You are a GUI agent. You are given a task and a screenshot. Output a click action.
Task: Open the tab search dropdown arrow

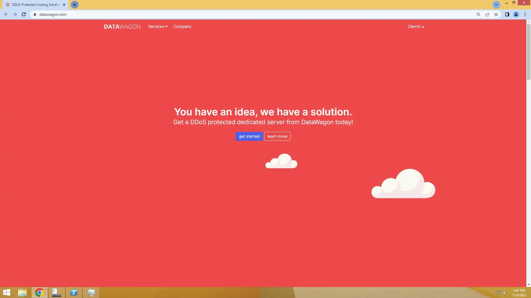(496, 5)
